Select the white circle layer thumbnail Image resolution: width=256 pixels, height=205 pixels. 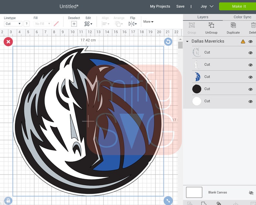click(x=197, y=101)
